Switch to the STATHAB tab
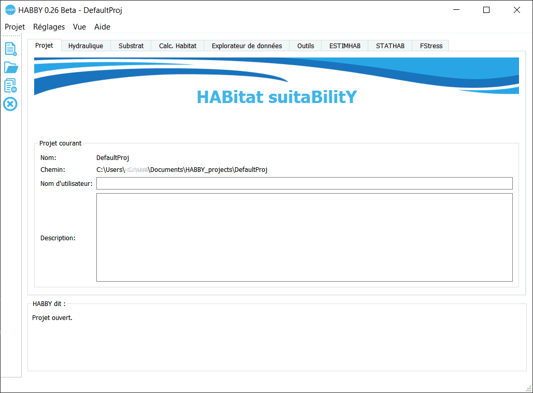The image size is (533, 393). pyautogui.click(x=390, y=46)
